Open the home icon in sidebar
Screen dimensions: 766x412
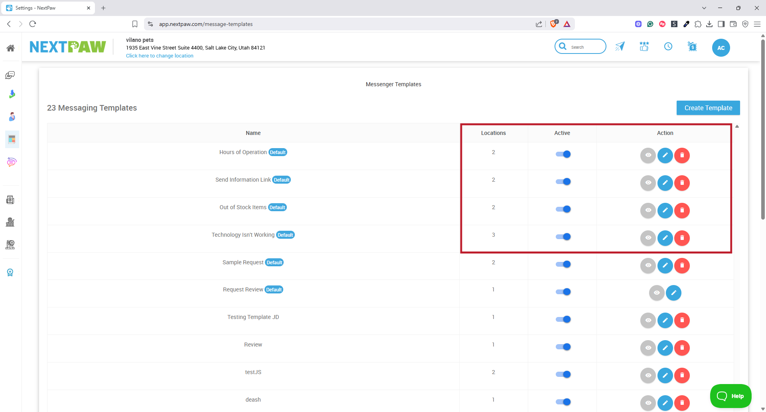(11, 48)
